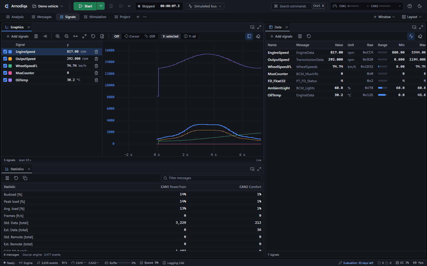Remove OilTemp signal with trash icon
The image size is (427, 266).
tap(96, 80)
